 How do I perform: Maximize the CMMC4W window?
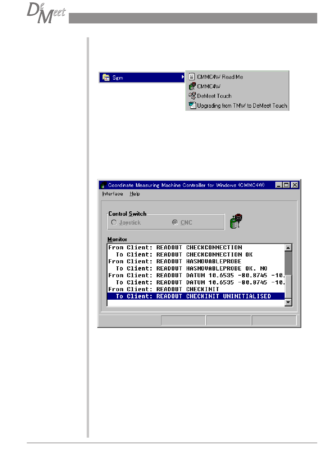point(286,185)
